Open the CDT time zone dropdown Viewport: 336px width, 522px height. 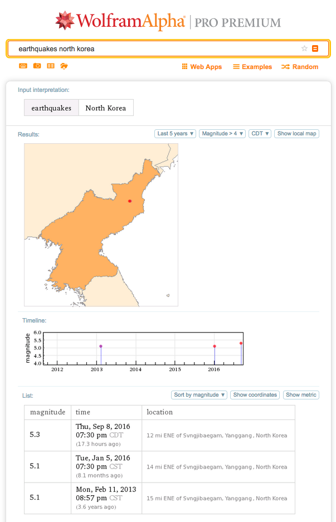pyautogui.click(x=260, y=134)
